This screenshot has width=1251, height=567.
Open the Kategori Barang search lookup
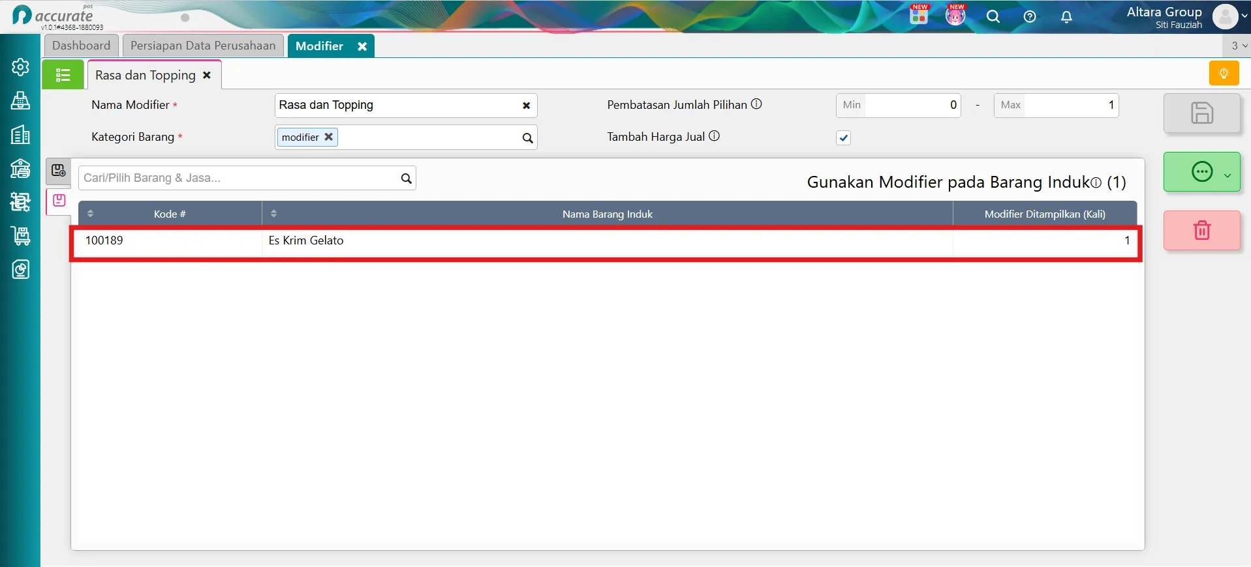(527, 138)
